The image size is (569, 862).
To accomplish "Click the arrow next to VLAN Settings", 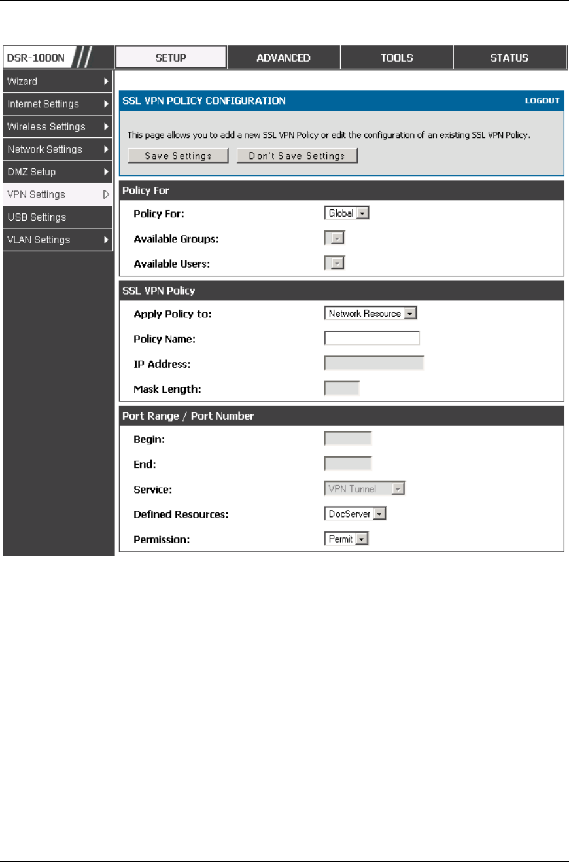I will (106, 240).
